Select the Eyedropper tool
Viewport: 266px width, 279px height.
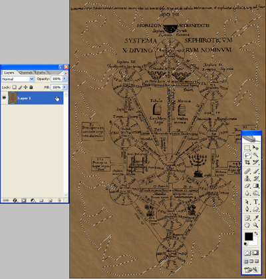point(255,218)
